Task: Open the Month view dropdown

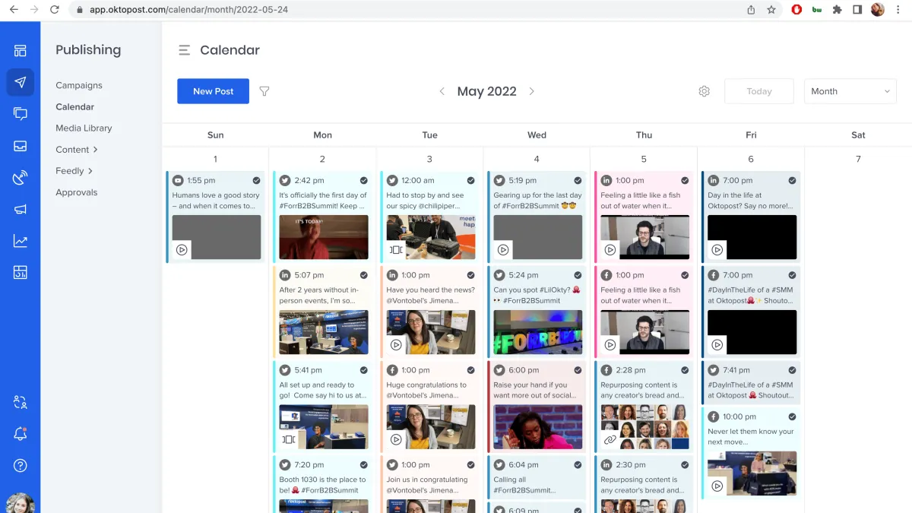Action: coord(850,90)
